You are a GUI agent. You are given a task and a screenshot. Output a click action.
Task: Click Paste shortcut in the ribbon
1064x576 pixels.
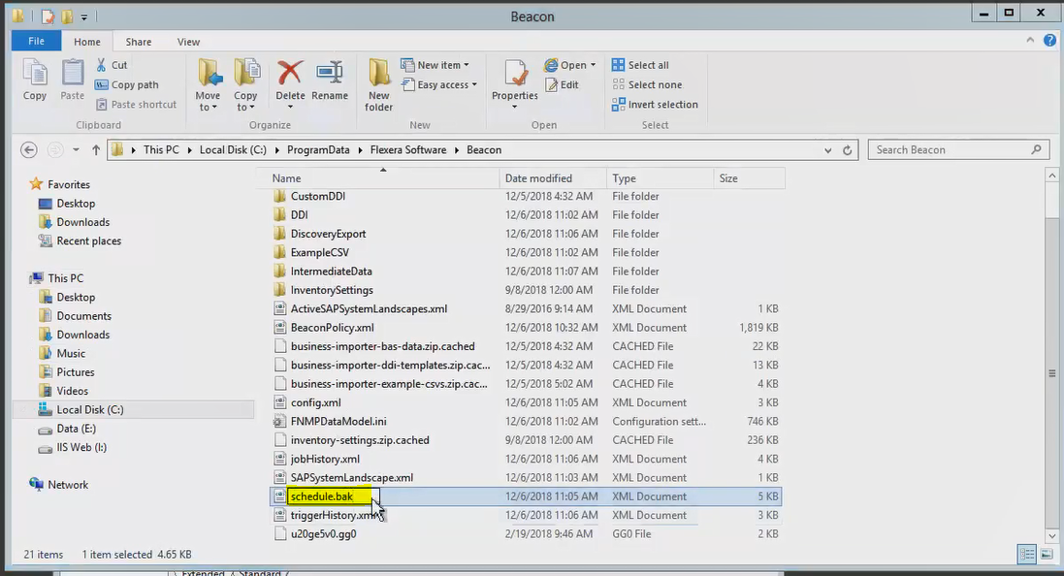136,105
